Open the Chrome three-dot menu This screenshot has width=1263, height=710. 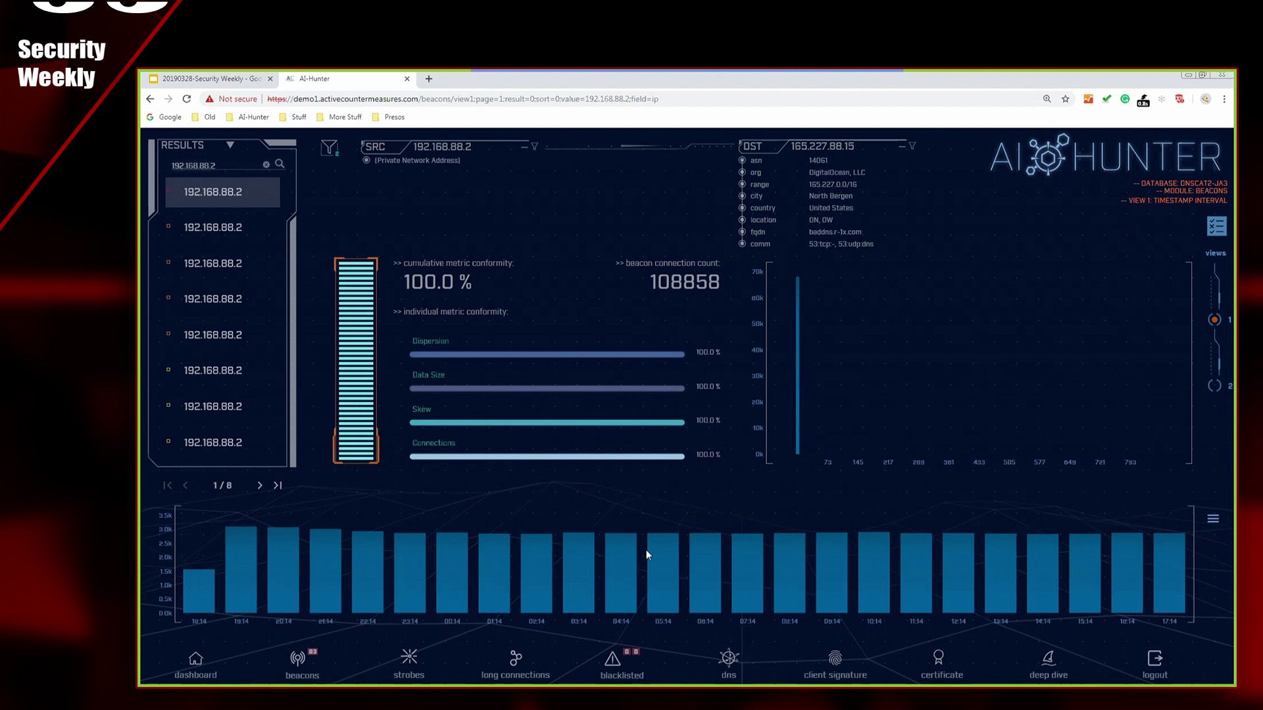pos(1224,99)
